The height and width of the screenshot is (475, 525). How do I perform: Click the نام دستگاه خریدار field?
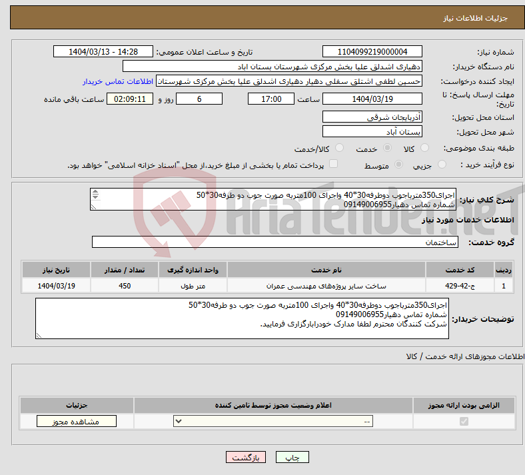click(x=272, y=66)
